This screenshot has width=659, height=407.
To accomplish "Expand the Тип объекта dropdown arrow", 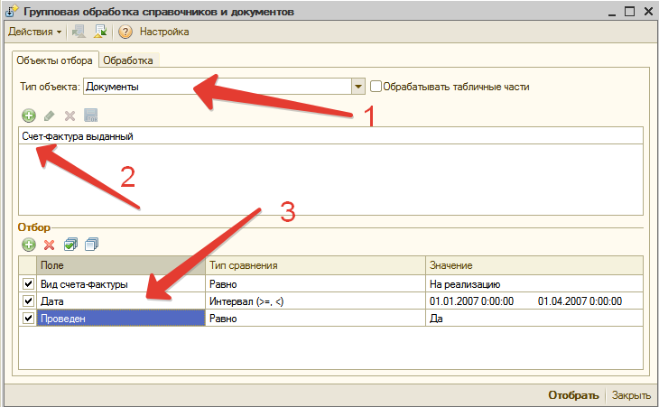I will tap(358, 87).
